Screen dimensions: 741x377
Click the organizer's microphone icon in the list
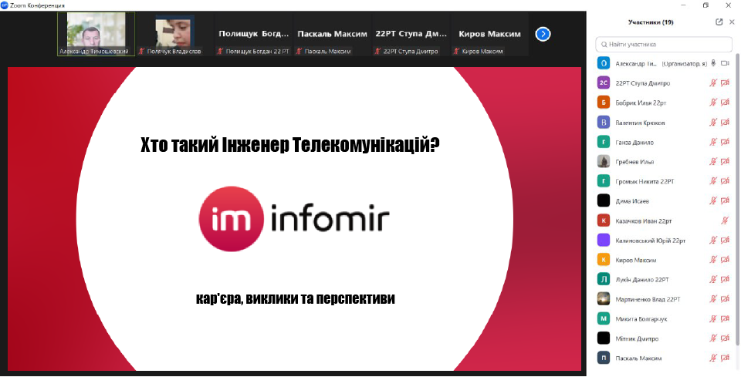[x=714, y=63]
